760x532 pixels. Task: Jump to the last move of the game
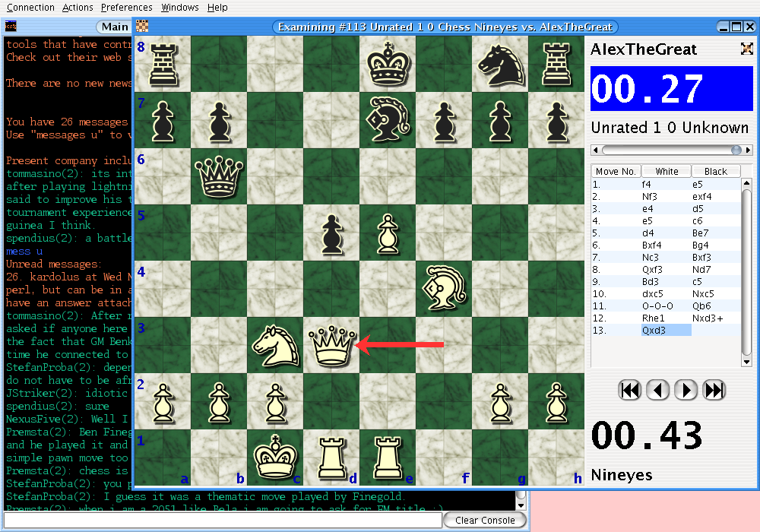714,391
